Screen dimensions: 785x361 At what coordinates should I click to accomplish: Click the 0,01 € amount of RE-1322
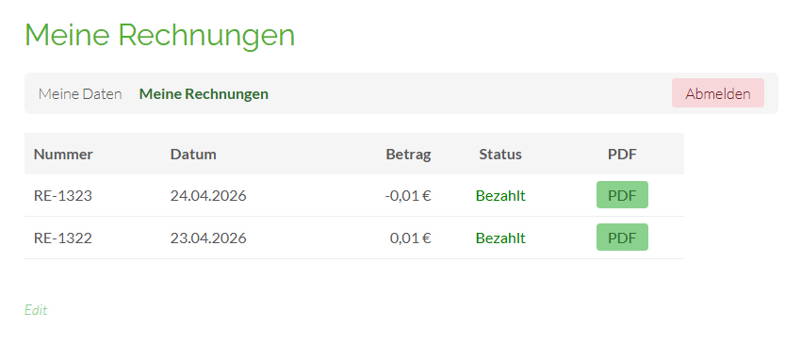411,238
